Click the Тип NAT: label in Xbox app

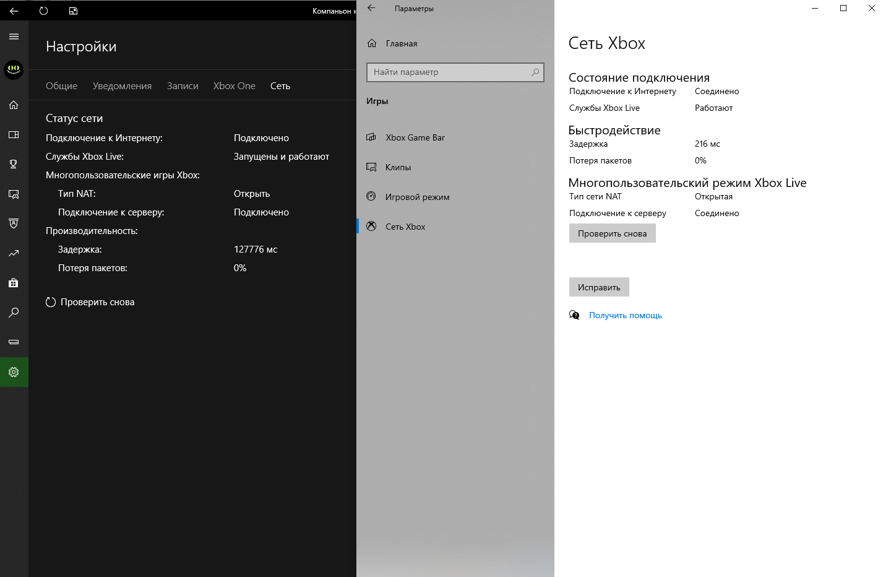click(x=77, y=194)
